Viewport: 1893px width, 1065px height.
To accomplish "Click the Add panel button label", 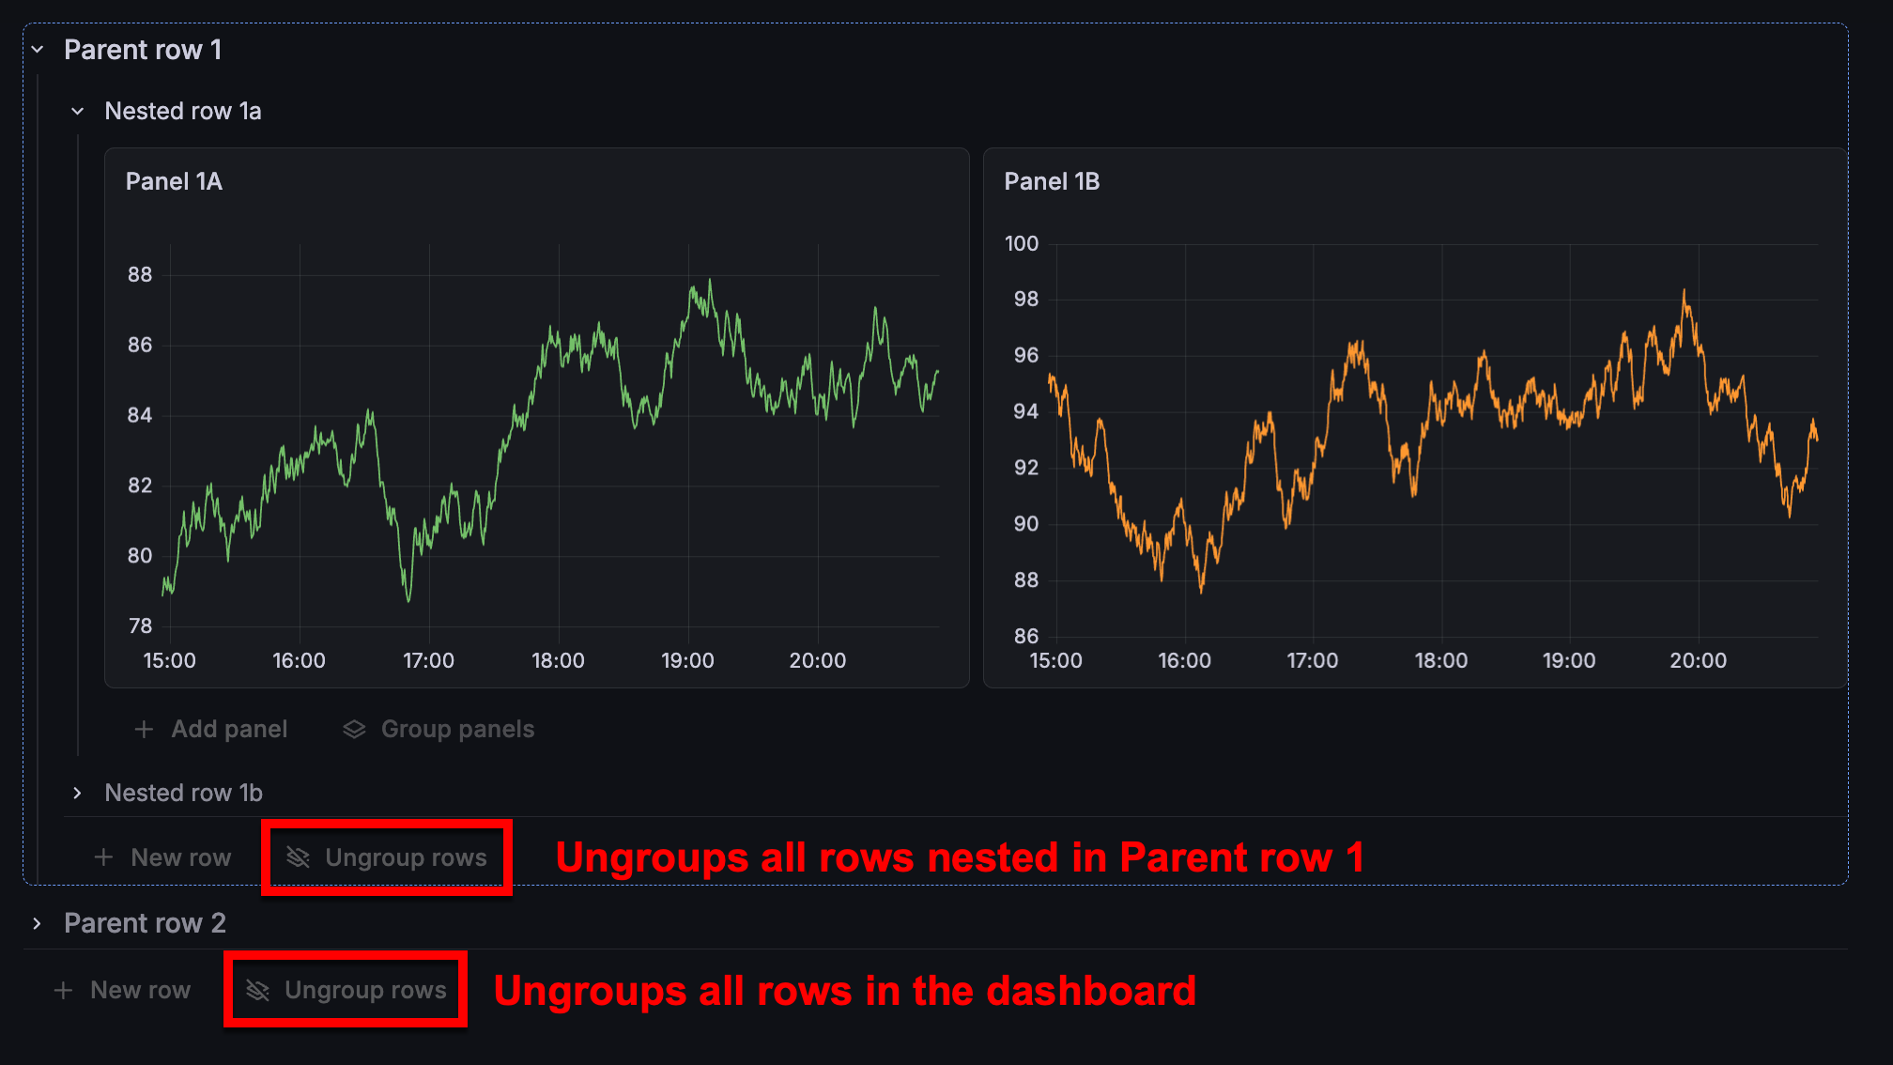I will click(229, 729).
